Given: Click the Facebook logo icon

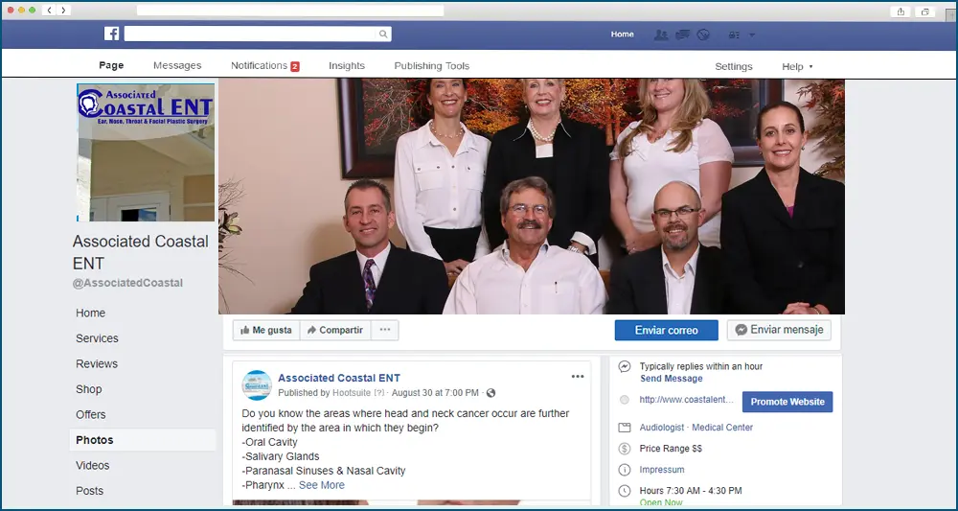Looking at the screenshot, I should [112, 34].
